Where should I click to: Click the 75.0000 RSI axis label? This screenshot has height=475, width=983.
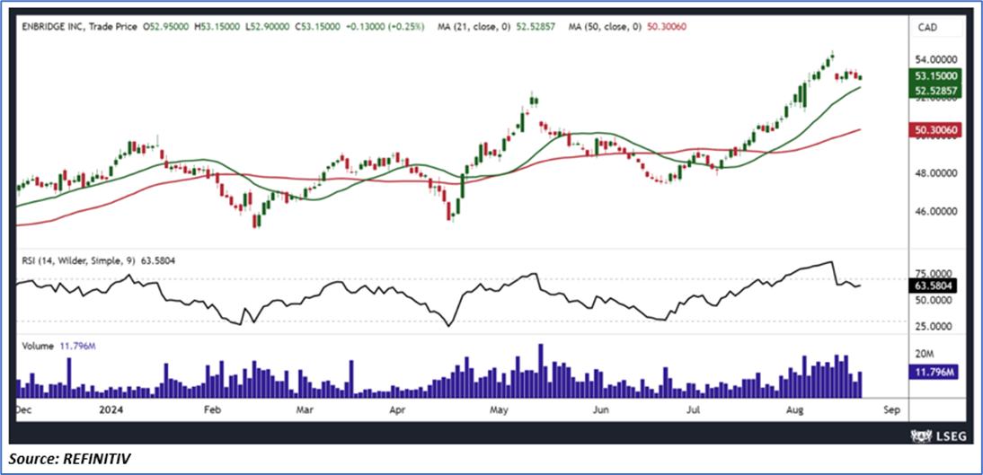tap(933, 274)
